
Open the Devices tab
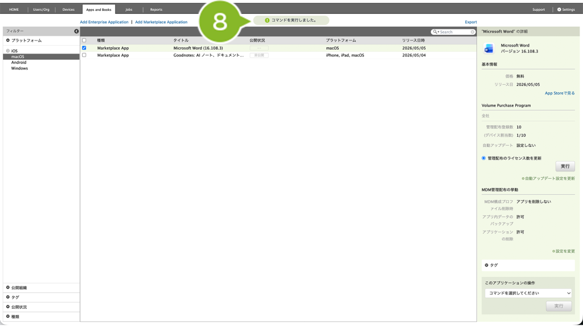(68, 9)
